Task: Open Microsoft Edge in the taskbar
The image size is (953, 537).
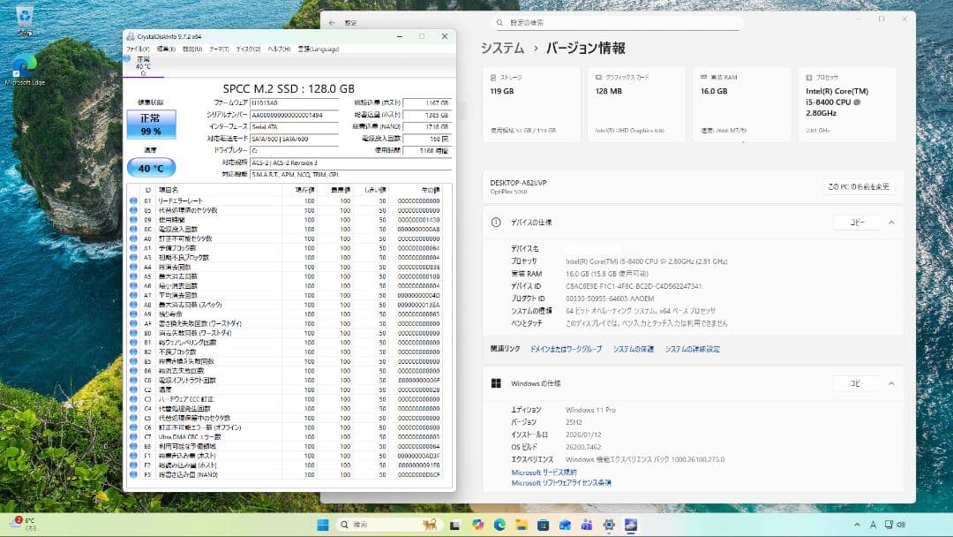Action: click(x=499, y=525)
